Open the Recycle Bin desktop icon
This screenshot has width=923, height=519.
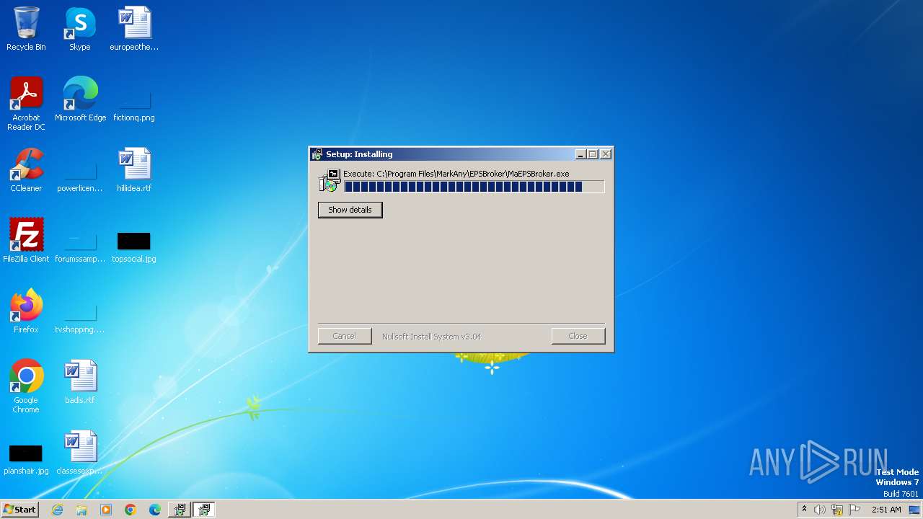click(x=26, y=29)
